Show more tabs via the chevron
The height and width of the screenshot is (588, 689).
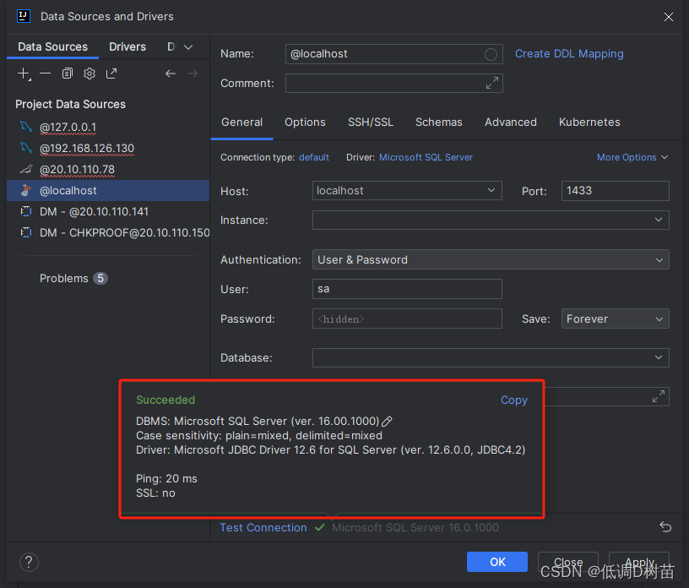(x=188, y=47)
